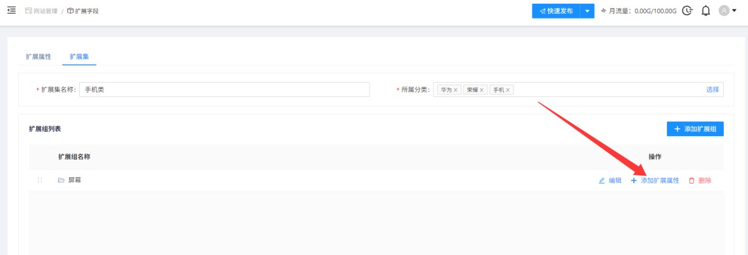Click the 扩展集名称 input field
This screenshot has width=748, height=255.
[224, 90]
